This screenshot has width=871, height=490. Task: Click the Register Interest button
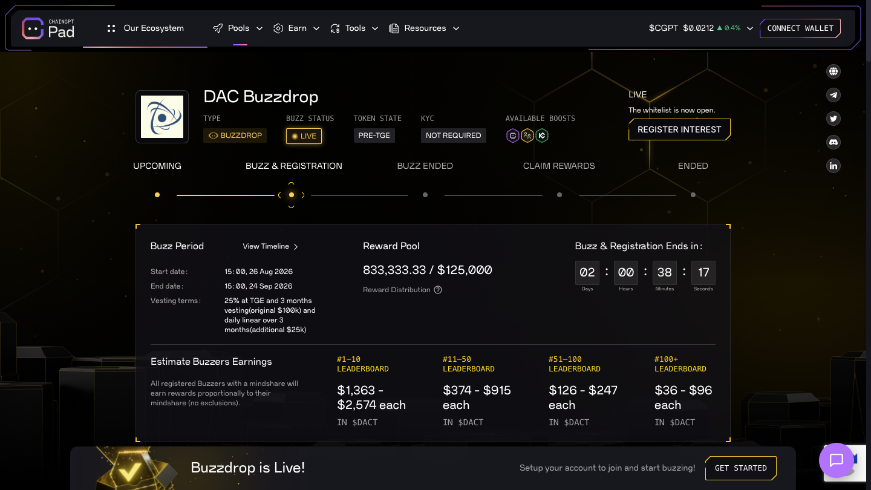679,129
